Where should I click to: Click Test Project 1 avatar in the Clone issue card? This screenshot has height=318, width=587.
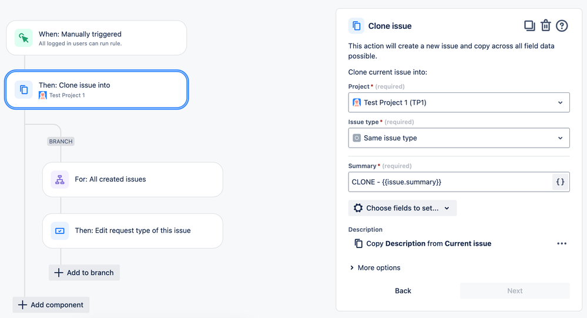(x=43, y=95)
